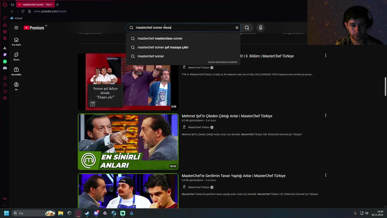
Task: Click the site padlock security icon
Action: pyautogui.click(x=29, y=11)
